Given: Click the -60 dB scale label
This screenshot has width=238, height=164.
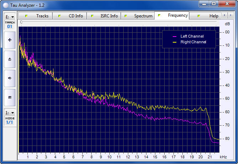Looking at the screenshot, I should tap(226, 112).
